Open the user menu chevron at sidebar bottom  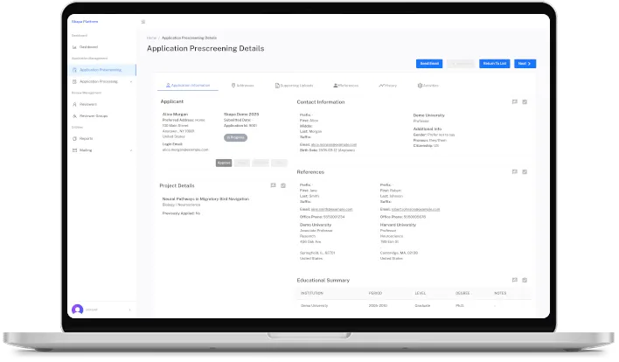[x=130, y=310]
